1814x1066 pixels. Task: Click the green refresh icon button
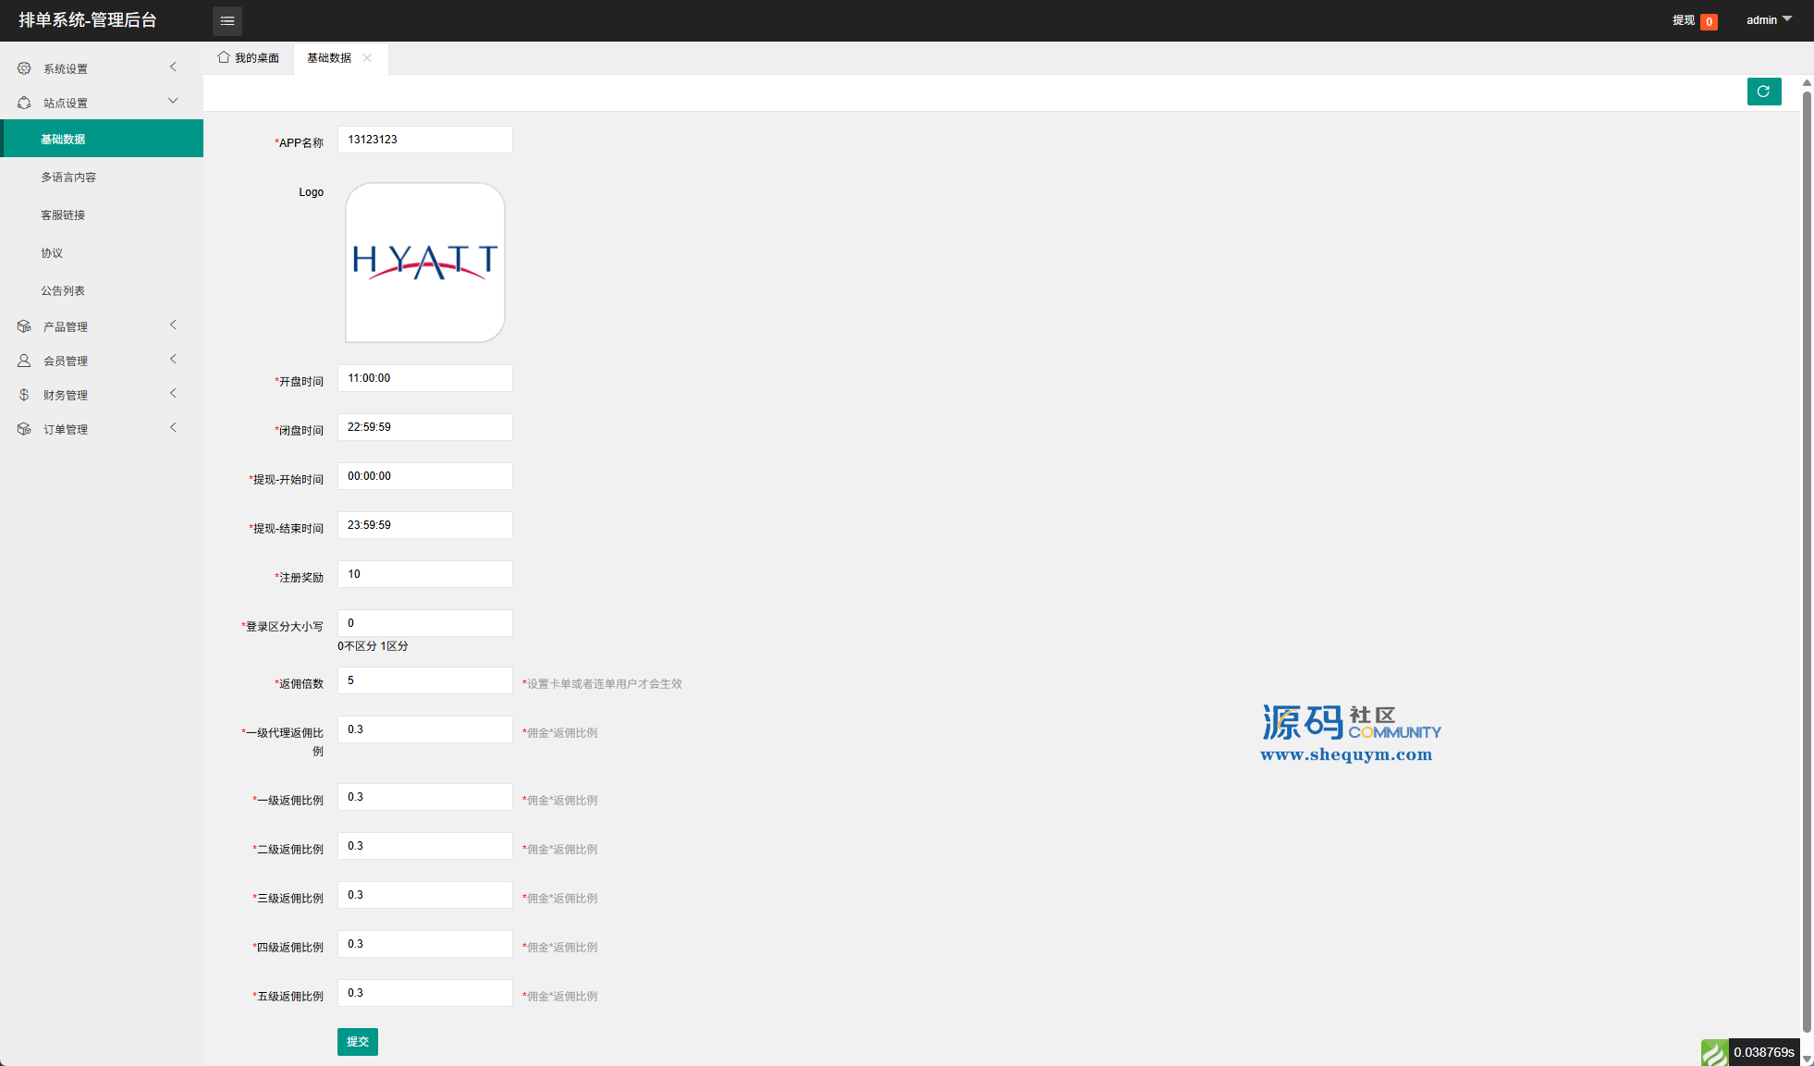[x=1763, y=92]
